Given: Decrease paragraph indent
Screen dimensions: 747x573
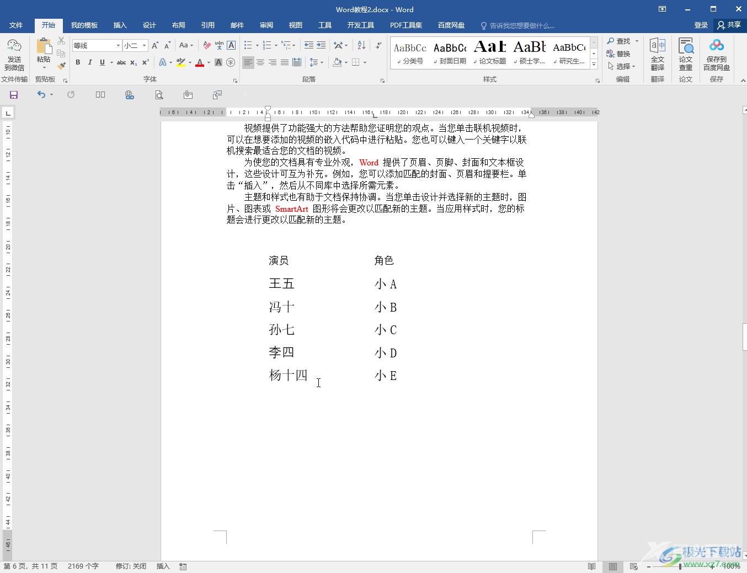Looking at the screenshot, I should [x=309, y=45].
